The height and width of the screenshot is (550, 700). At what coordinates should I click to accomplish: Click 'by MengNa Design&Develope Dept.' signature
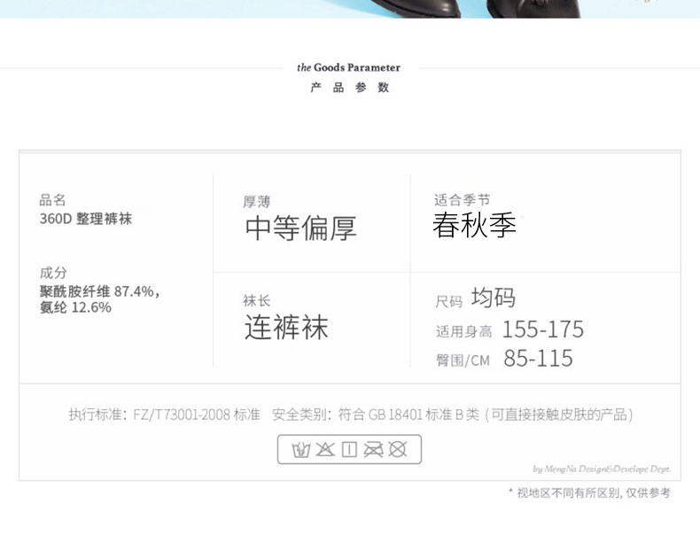tap(602, 469)
